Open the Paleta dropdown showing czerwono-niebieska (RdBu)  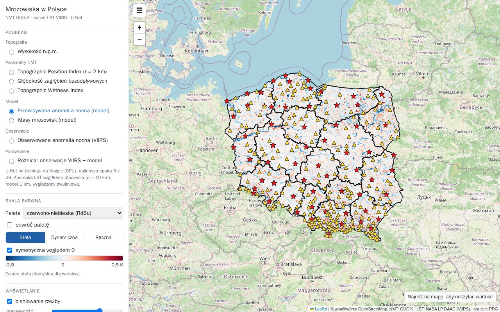(x=73, y=213)
